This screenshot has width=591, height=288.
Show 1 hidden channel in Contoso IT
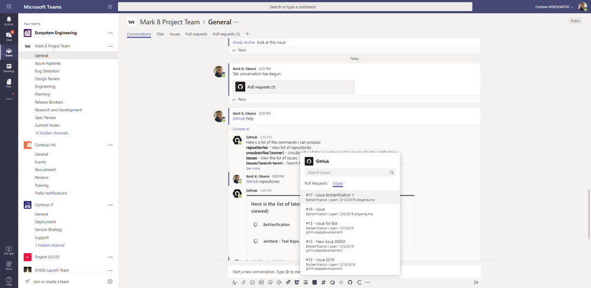(50, 245)
